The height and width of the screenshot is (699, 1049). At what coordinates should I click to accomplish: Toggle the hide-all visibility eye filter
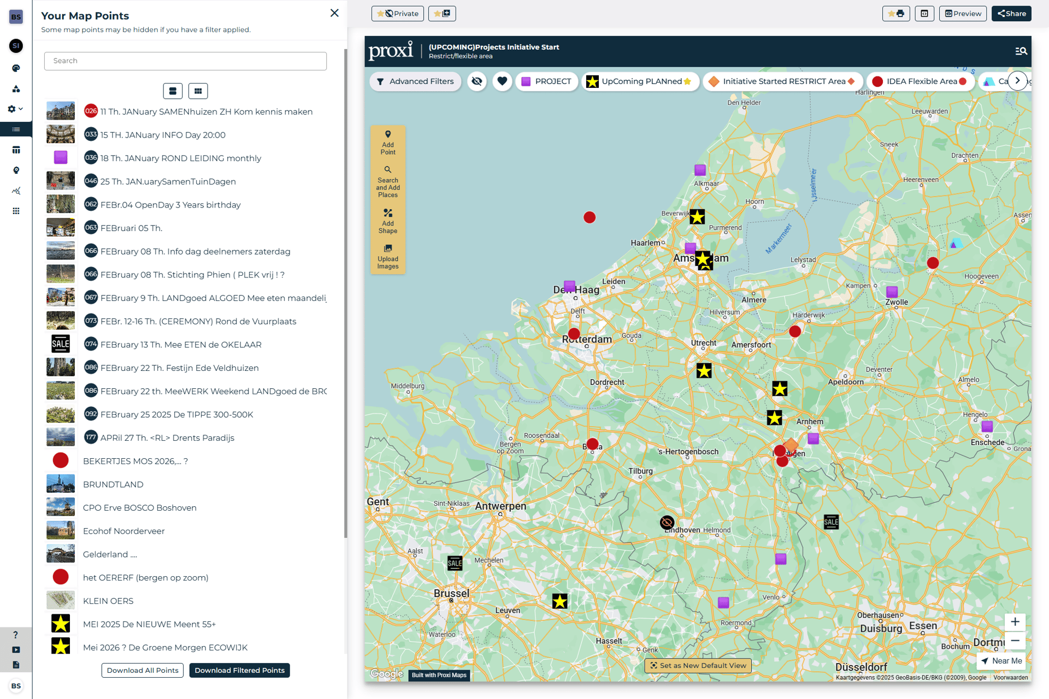pos(477,81)
